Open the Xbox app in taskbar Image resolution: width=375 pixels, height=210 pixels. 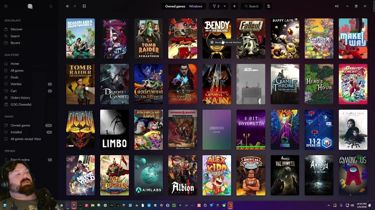coord(224,205)
